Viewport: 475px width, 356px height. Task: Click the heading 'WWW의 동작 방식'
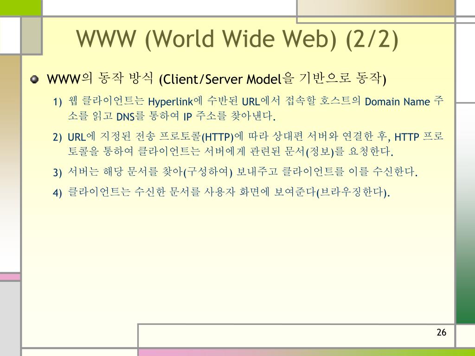coord(100,79)
